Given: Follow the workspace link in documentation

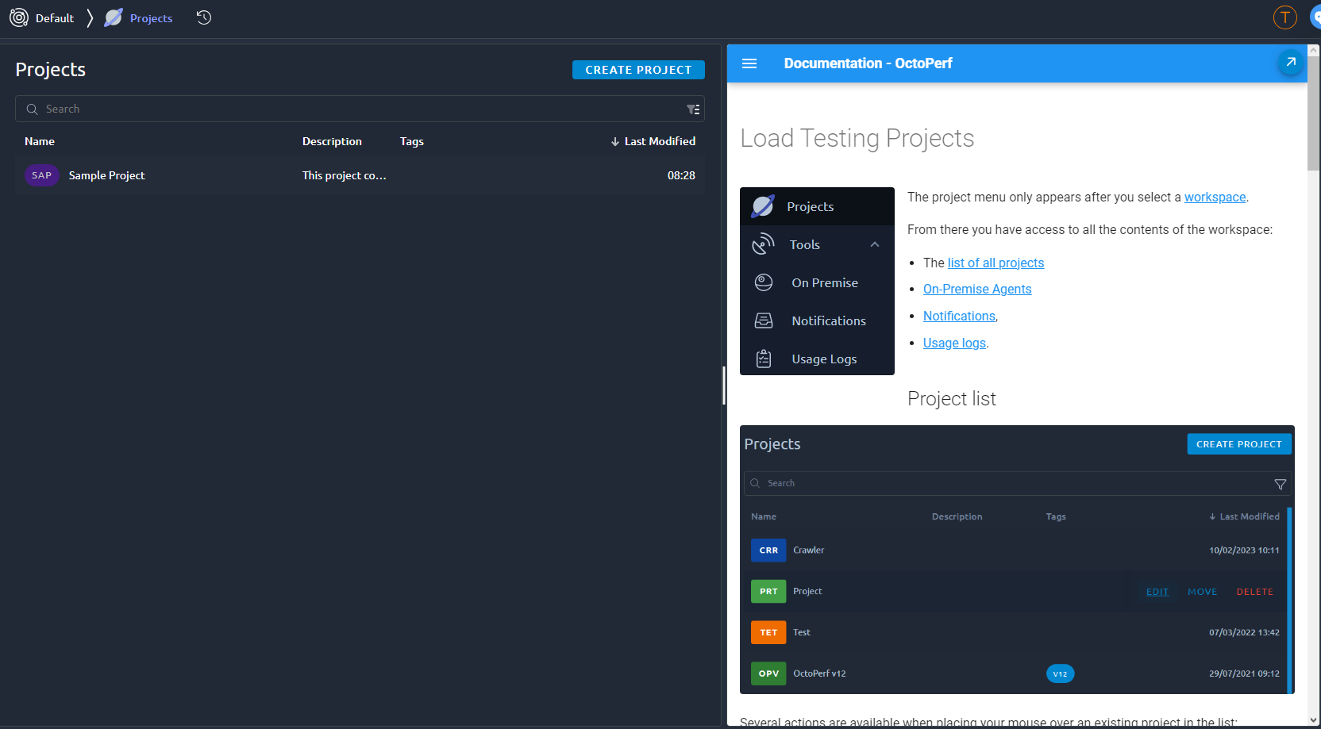Looking at the screenshot, I should [x=1215, y=197].
